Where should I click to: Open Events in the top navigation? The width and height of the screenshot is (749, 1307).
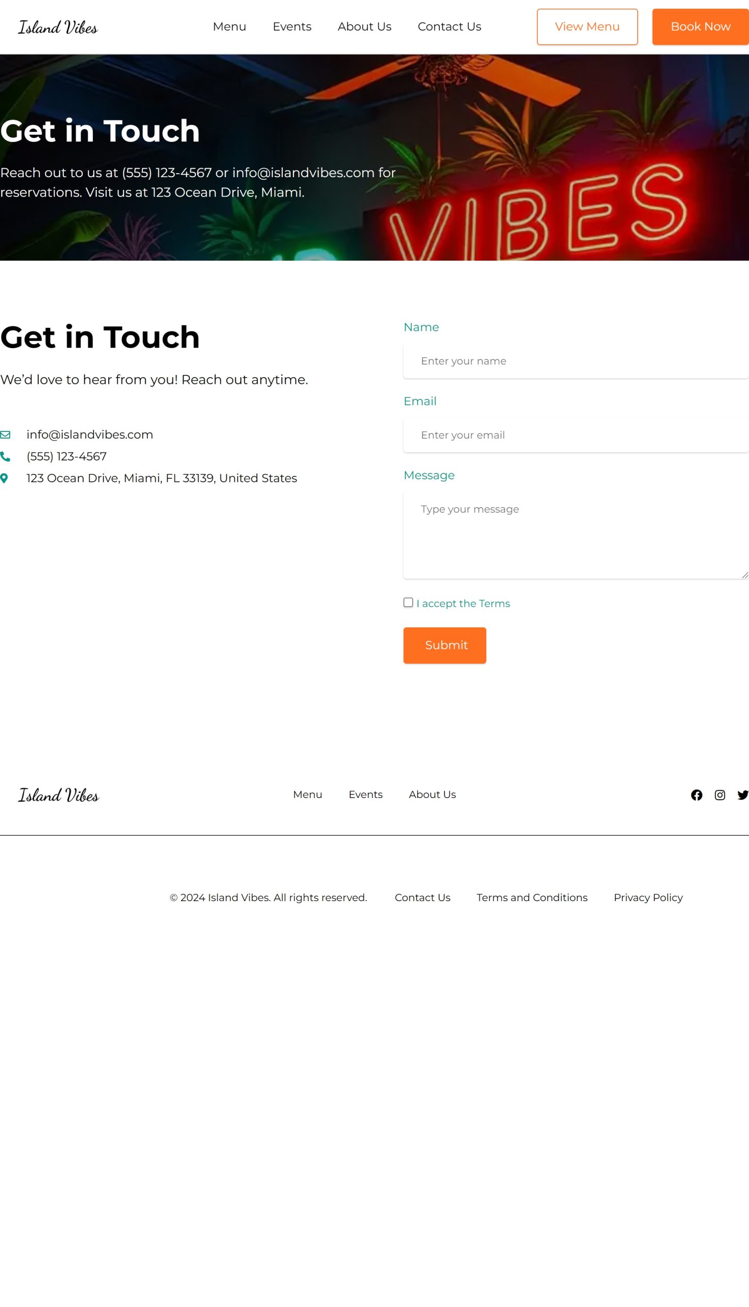(292, 27)
